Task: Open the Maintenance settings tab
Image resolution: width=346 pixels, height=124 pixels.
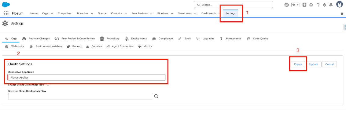Action: [x=230, y=38]
